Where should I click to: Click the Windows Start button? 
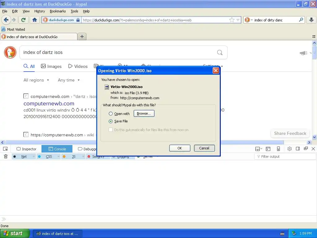pos(15,233)
